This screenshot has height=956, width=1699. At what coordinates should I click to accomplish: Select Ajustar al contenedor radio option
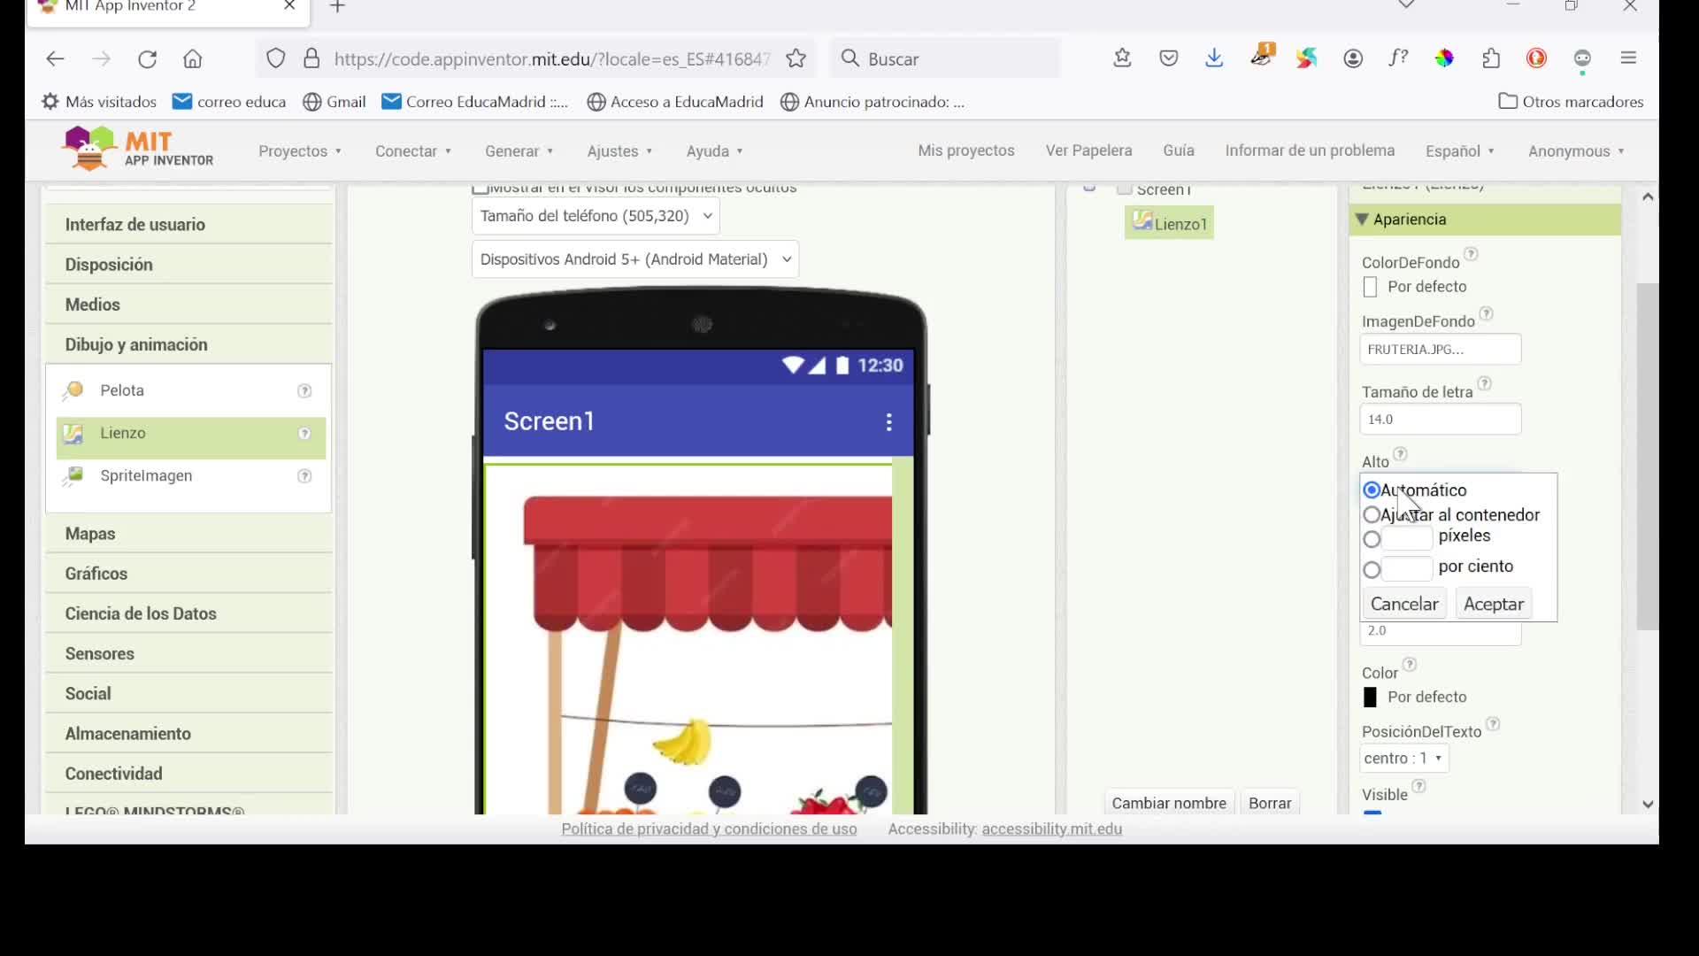[1372, 515]
